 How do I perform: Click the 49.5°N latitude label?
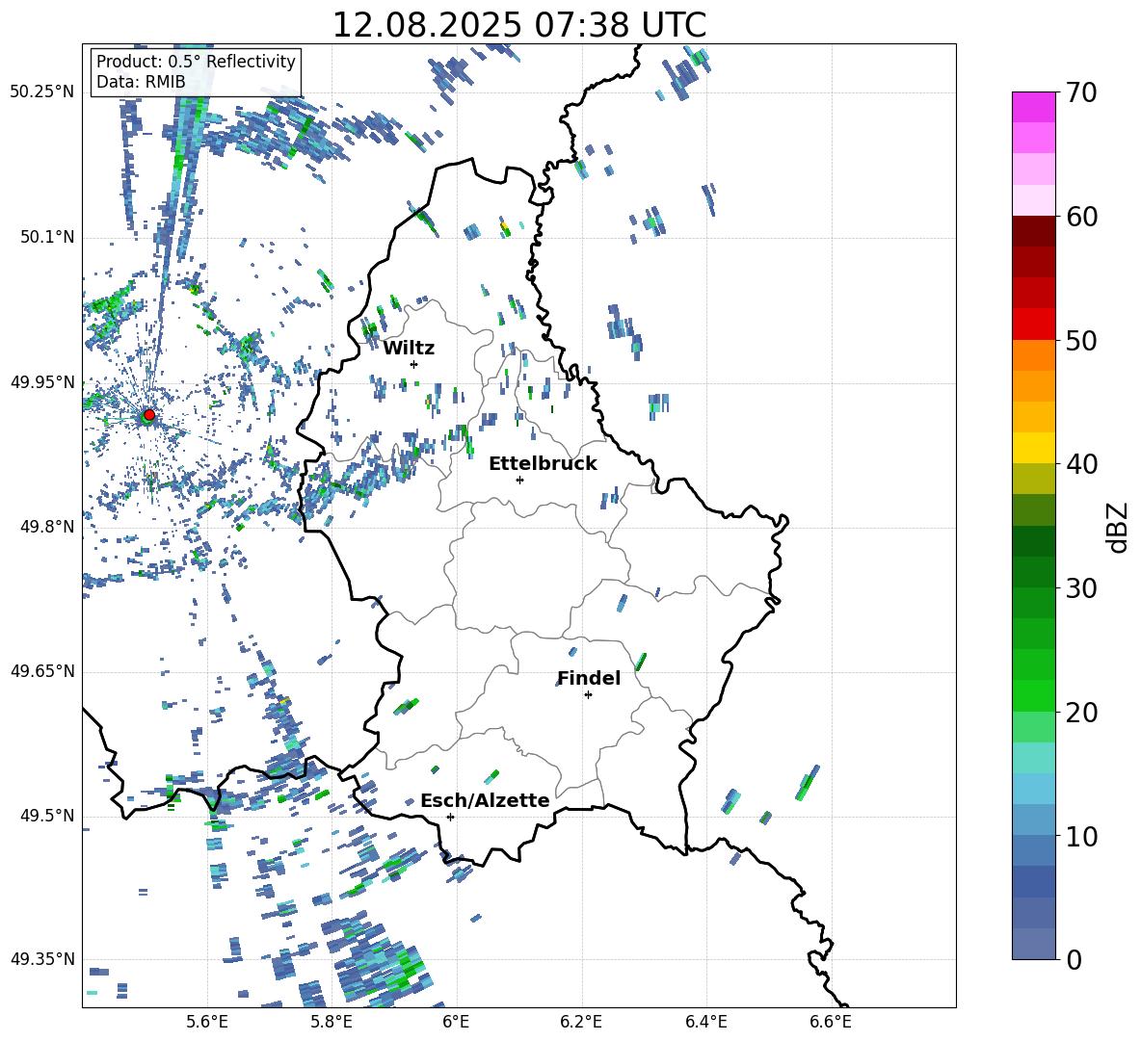[47, 816]
